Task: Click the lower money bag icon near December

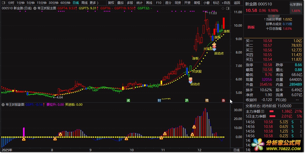Action: (x=192, y=134)
